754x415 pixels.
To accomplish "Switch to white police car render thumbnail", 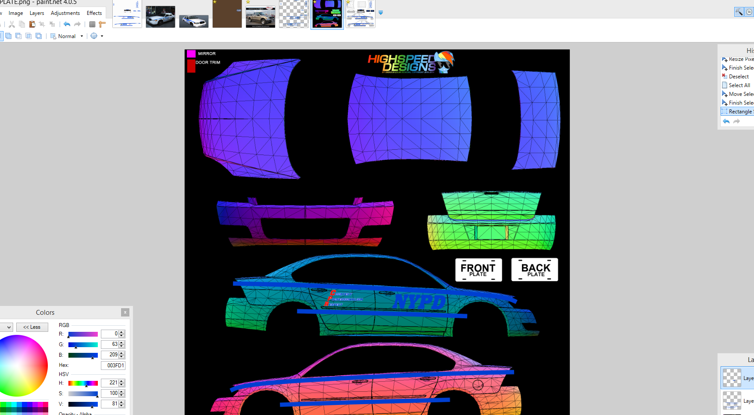I will [x=194, y=21].
